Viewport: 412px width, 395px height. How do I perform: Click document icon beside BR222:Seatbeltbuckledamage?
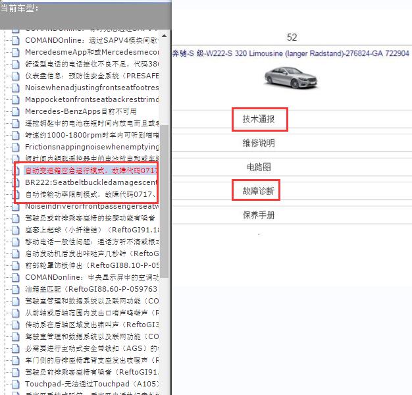[16, 182]
